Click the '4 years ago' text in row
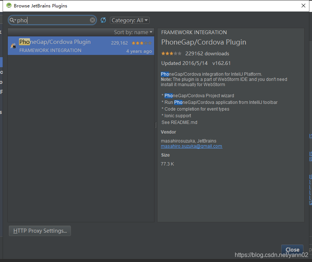 pyautogui.click(x=139, y=51)
